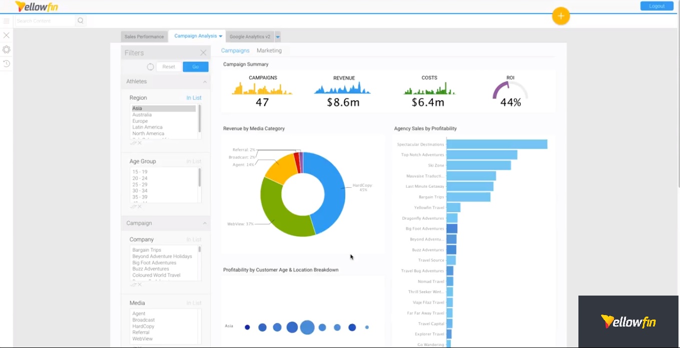Collapse the Campaign filter section
Image resolution: width=680 pixels, height=348 pixels.
point(205,223)
